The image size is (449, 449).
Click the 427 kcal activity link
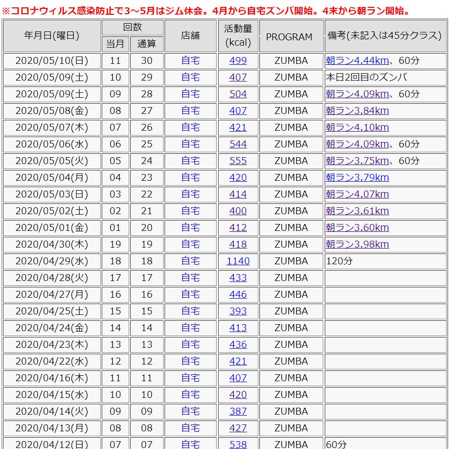[238, 428]
